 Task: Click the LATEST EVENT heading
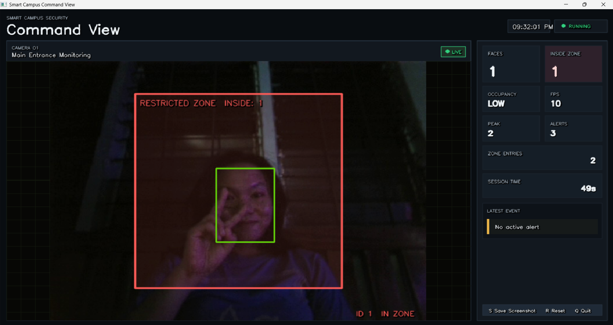[503, 211]
